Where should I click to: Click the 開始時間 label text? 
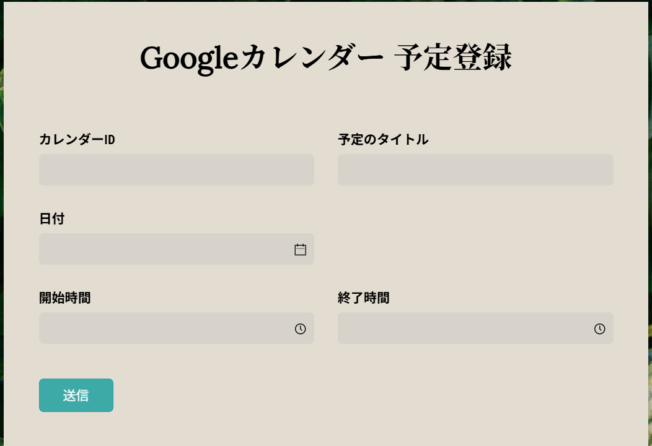click(x=65, y=298)
